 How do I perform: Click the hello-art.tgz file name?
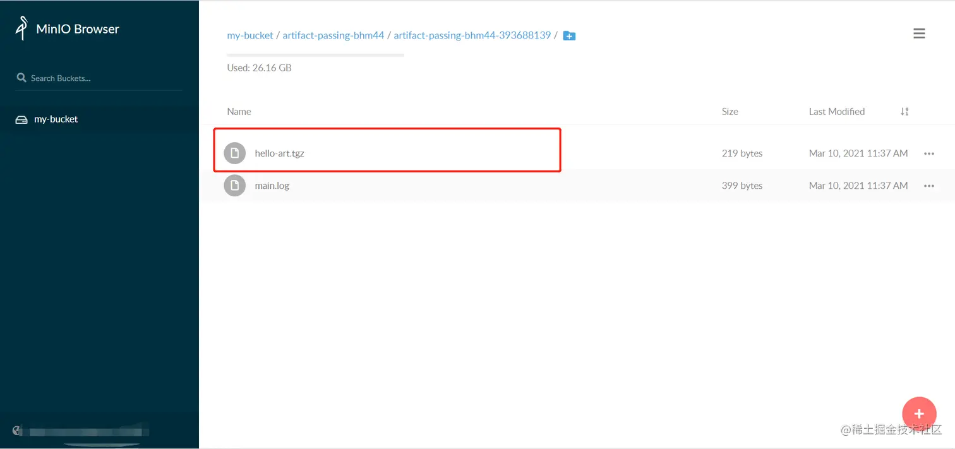279,153
